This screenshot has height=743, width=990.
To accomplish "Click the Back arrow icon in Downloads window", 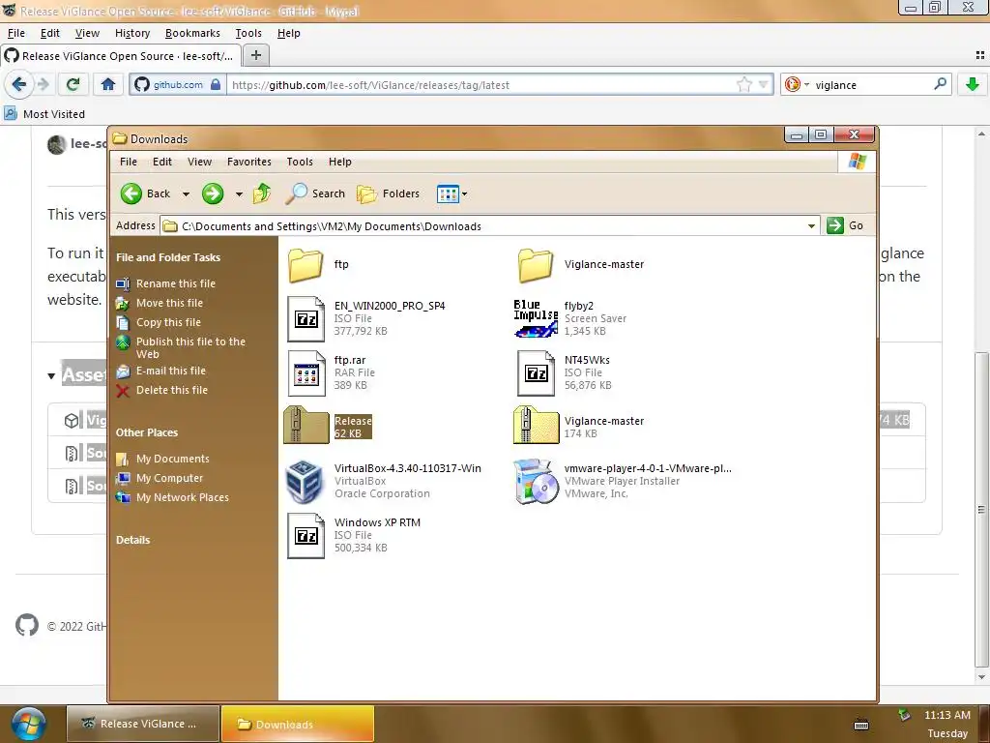I will point(131,193).
